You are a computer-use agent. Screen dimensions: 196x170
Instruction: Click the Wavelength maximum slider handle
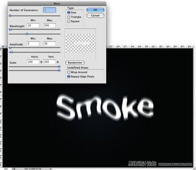(27, 34)
